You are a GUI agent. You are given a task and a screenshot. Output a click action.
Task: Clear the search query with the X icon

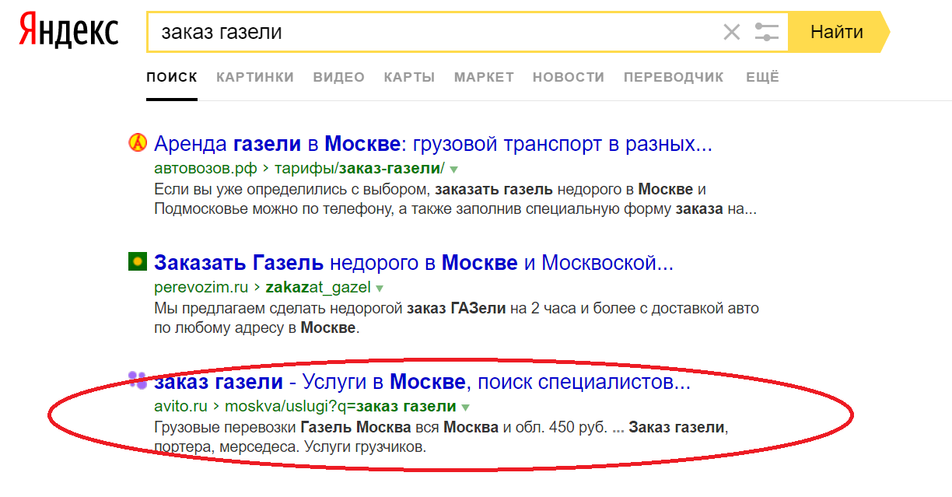(732, 32)
